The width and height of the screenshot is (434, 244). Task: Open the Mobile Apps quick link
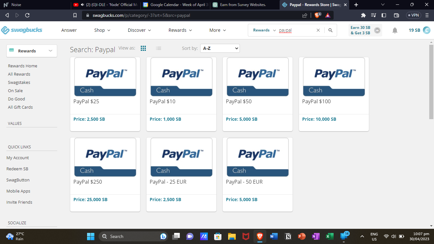point(18,191)
